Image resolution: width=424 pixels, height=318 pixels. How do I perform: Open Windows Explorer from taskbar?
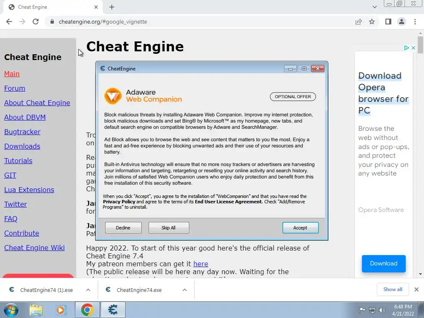pyautogui.click(x=36, y=310)
